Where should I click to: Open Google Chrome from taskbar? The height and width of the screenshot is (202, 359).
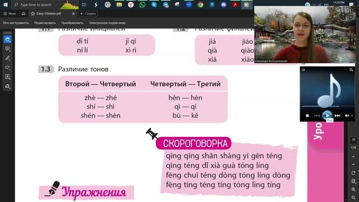click(200, 4)
